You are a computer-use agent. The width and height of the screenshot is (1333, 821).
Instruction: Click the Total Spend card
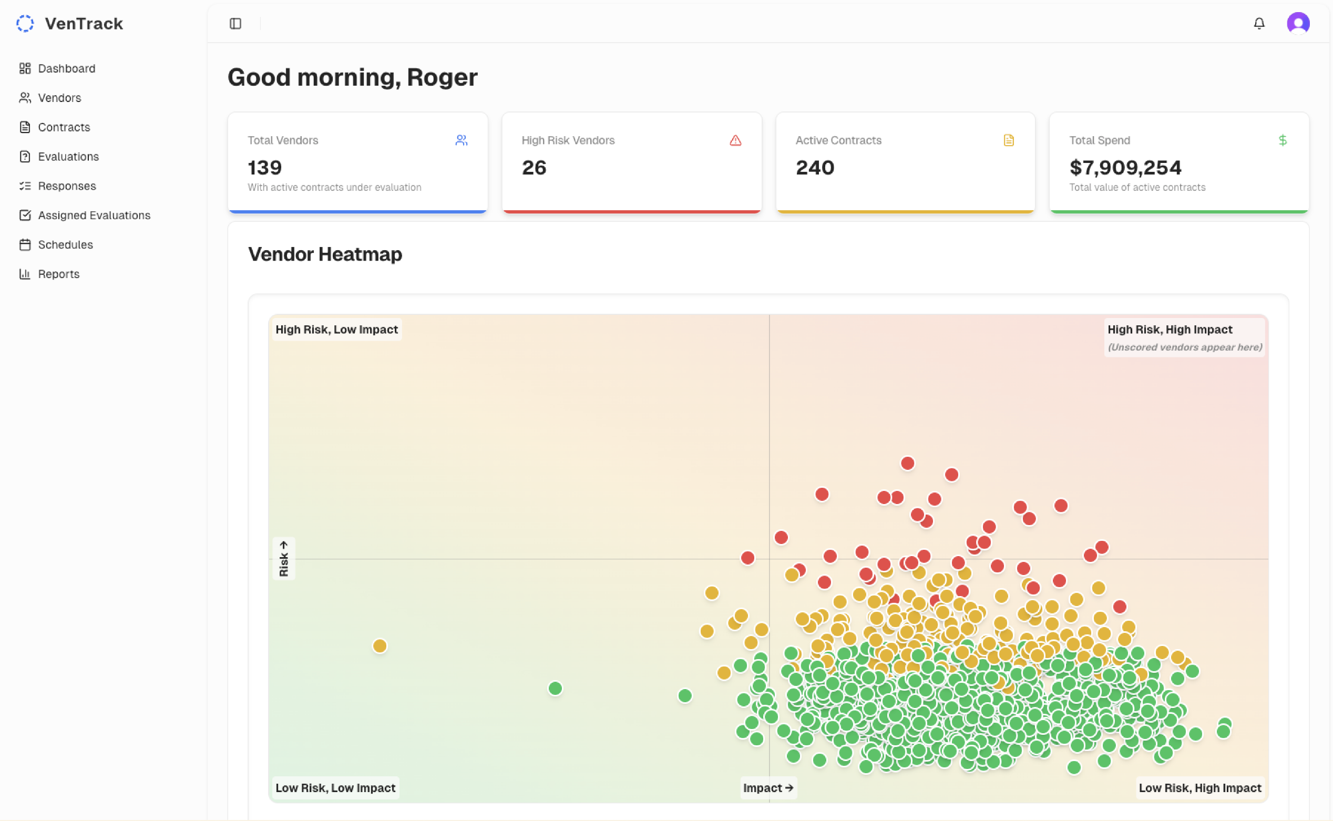click(x=1179, y=162)
